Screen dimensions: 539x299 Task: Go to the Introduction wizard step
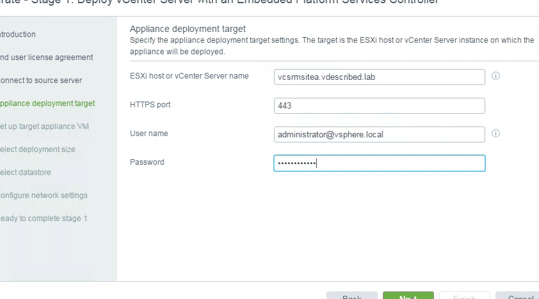click(x=18, y=34)
